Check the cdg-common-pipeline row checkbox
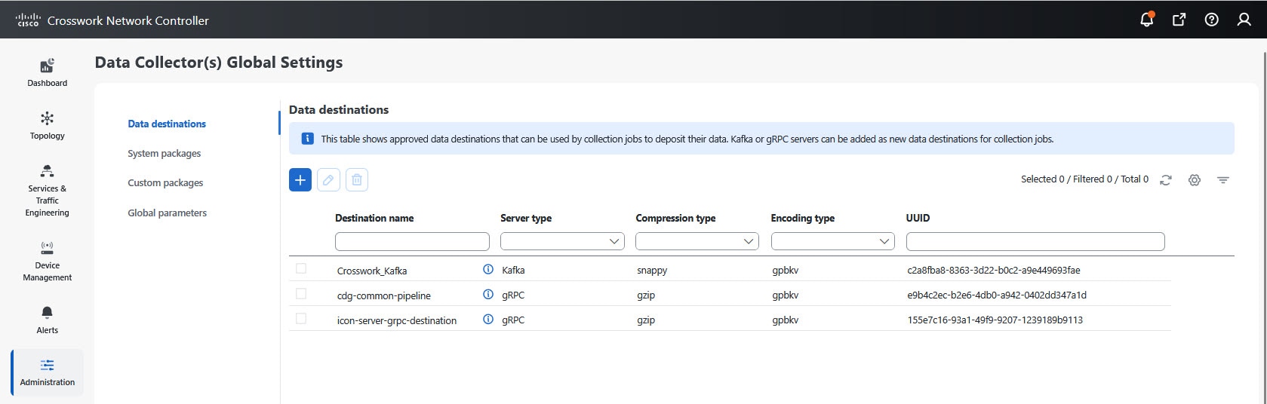The height and width of the screenshot is (404, 1267). [301, 293]
